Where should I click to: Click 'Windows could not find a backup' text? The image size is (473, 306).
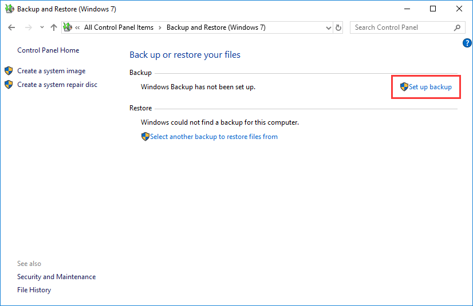pos(220,122)
